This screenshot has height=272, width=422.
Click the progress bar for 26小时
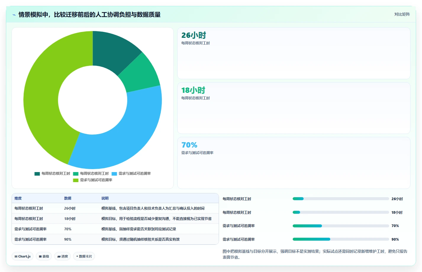(341, 199)
